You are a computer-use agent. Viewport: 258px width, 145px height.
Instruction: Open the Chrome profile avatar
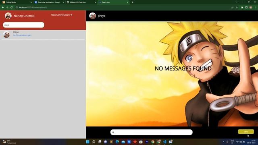(x=251, y=7)
